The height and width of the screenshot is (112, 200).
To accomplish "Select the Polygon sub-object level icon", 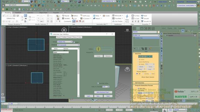I will 148,56.
